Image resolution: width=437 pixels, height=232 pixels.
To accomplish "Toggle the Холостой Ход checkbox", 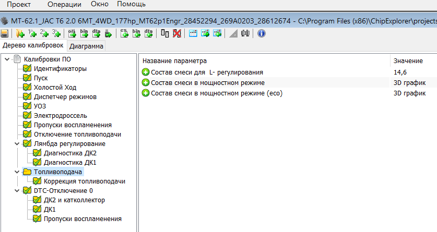I will pos(27,87).
